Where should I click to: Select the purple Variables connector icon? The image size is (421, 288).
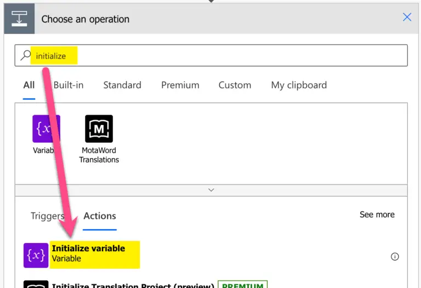pos(46,129)
